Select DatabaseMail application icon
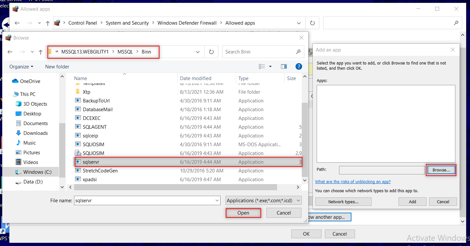The image size is (470, 246). point(78,110)
